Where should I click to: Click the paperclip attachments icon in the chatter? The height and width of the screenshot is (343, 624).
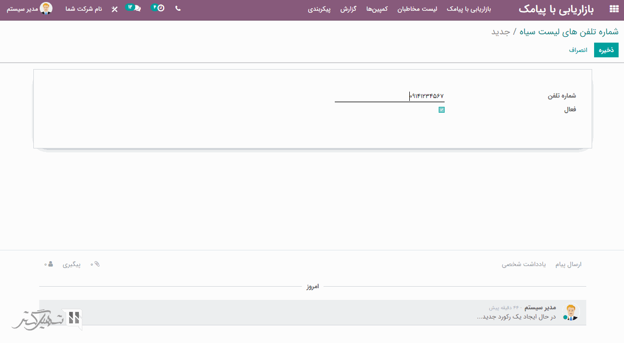97,264
